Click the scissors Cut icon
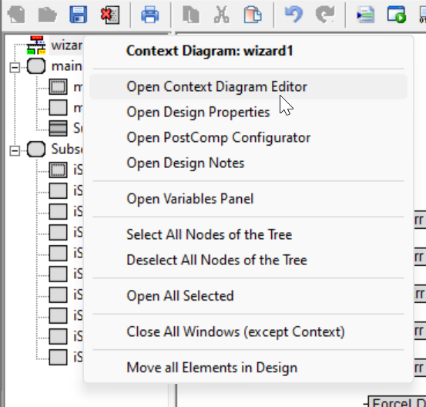 pos(222,15)
